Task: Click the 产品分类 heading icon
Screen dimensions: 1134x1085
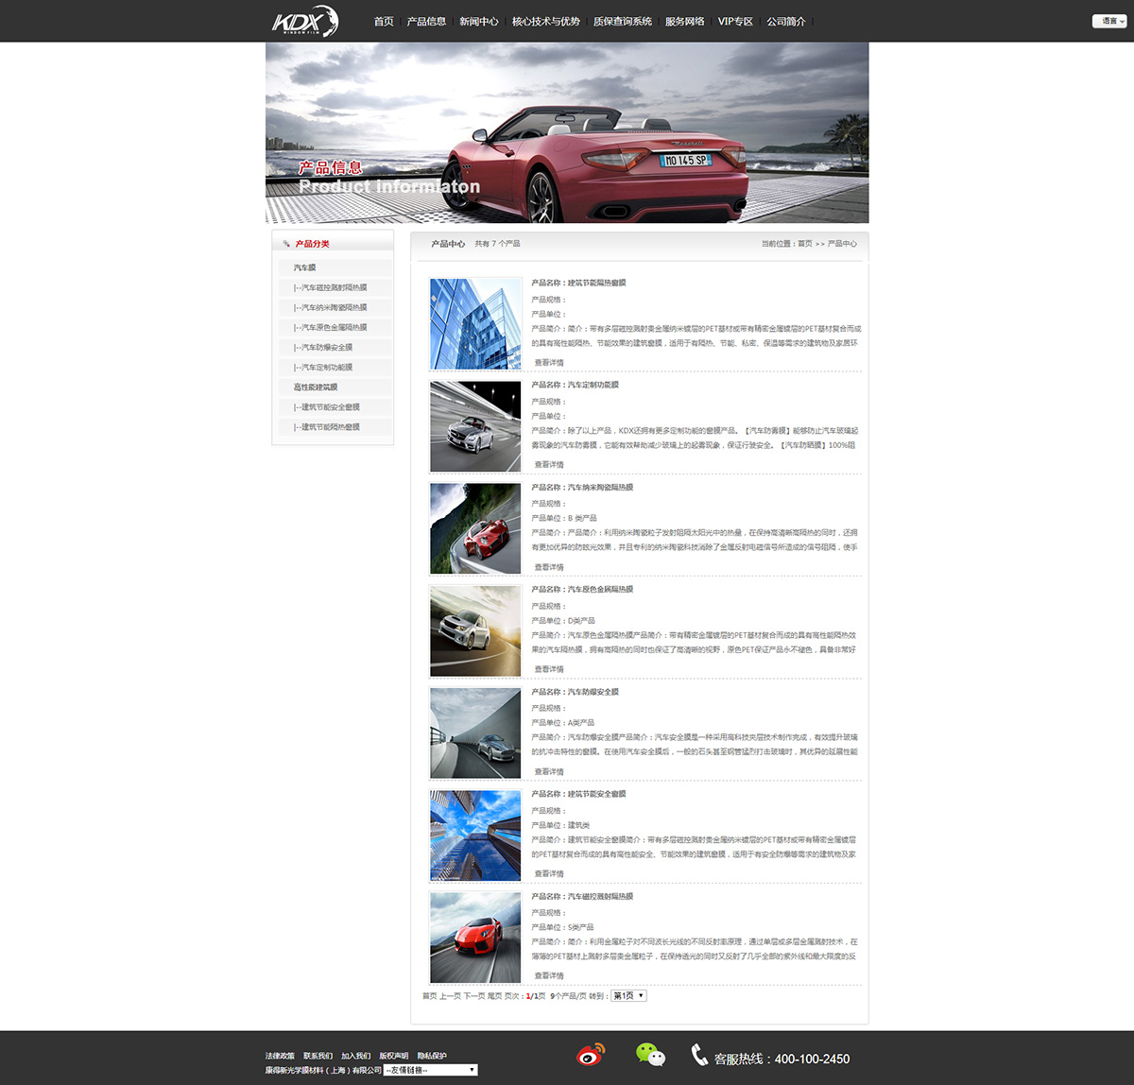Action: [286, 244]
